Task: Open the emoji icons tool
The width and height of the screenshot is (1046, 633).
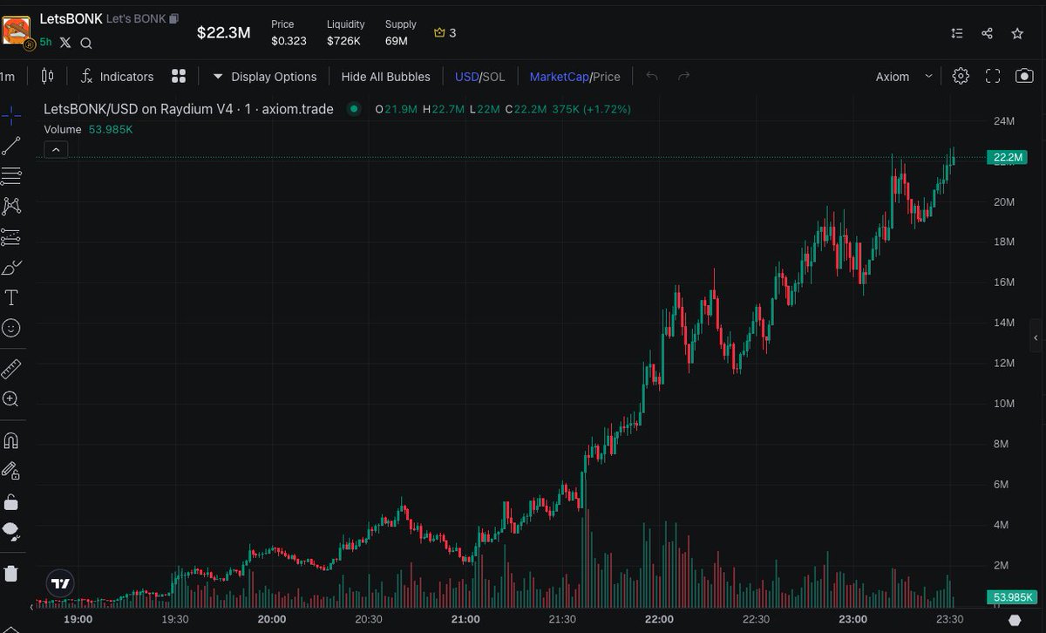Action: [x=10, y=328]
